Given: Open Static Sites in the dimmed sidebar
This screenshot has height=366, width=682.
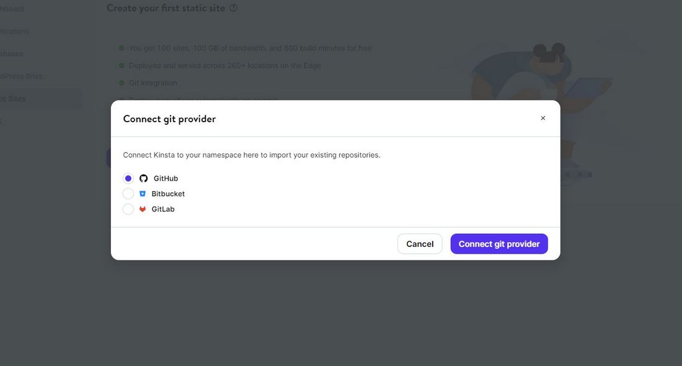Looking at the screenshot, I should click(12, 99).
